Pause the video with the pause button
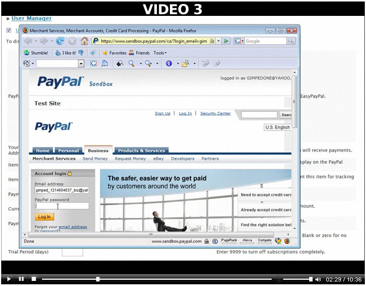The image size is (366, 286). (x=21, y=279)
